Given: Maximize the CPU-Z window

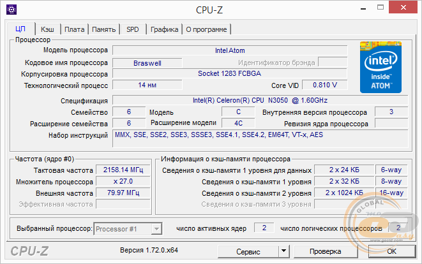Looking at the screenshot, I should [381, 8].
